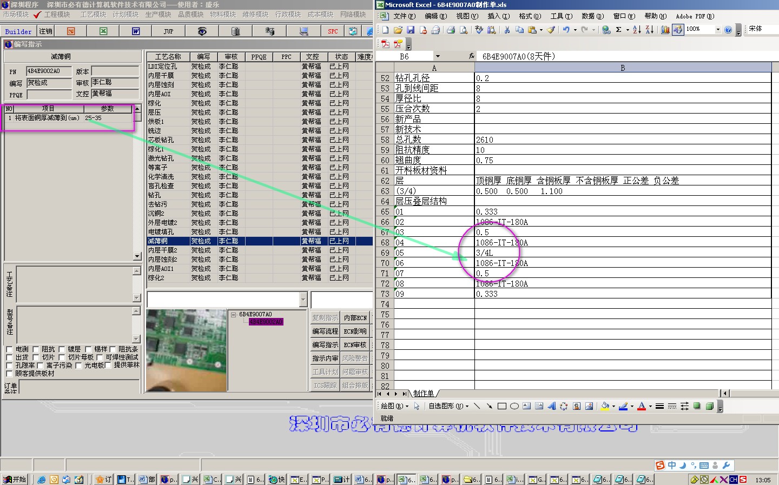
Task: Open the 自选图形 AutoShapes dropdown
Action: tap(448, 406)
